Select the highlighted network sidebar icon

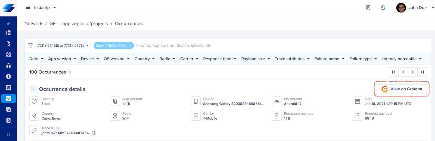[8, 98]
